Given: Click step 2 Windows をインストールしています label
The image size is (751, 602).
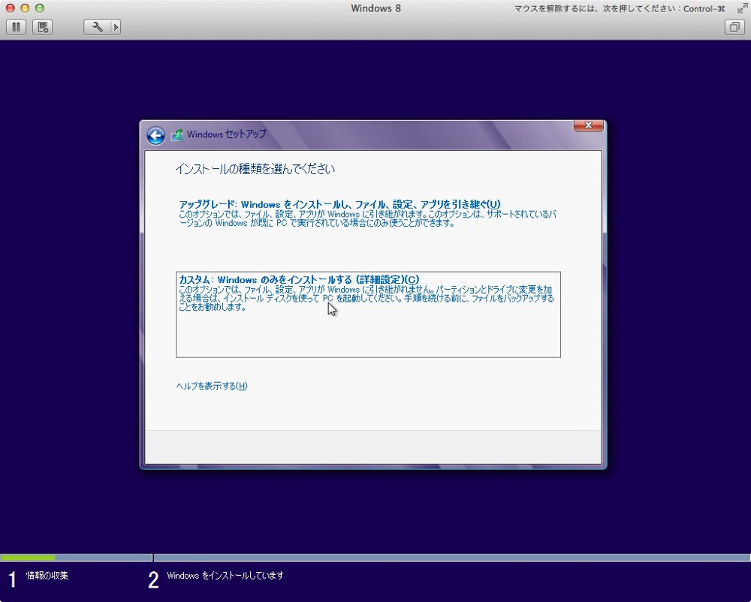Looking at the screenshot, I should (x=225, y=575).
